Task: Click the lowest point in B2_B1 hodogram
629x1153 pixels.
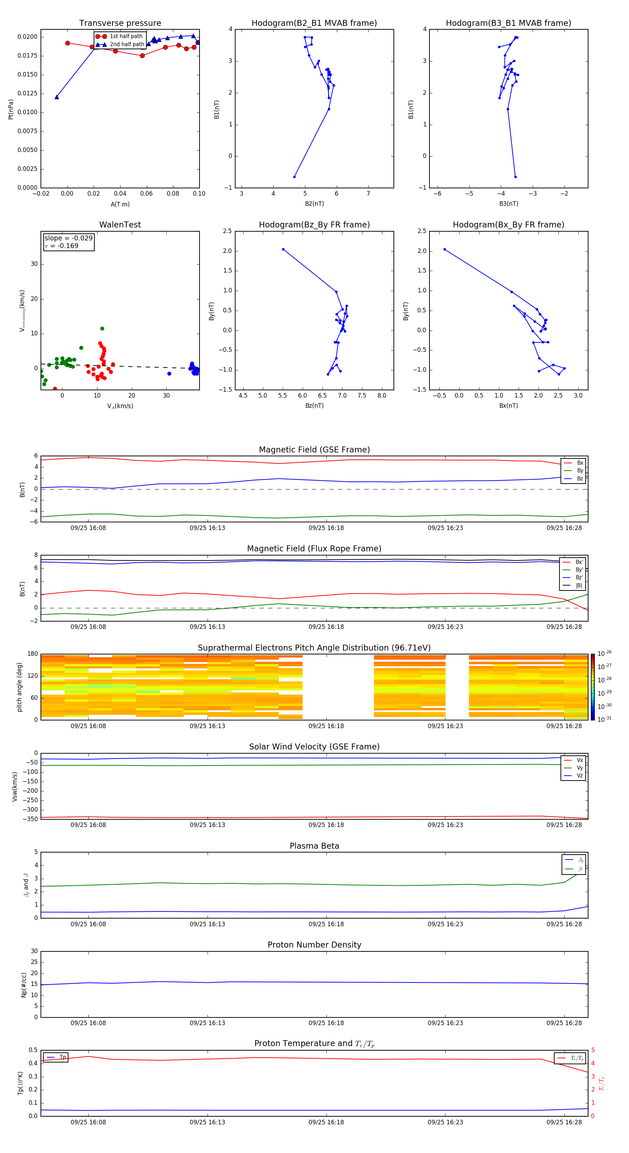Action: point(294,177)
